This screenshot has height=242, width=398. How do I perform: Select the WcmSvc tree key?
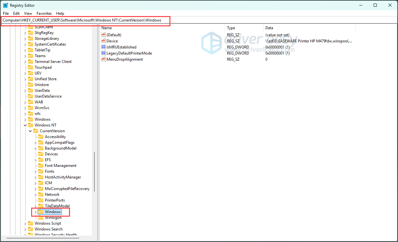point(42,108)
